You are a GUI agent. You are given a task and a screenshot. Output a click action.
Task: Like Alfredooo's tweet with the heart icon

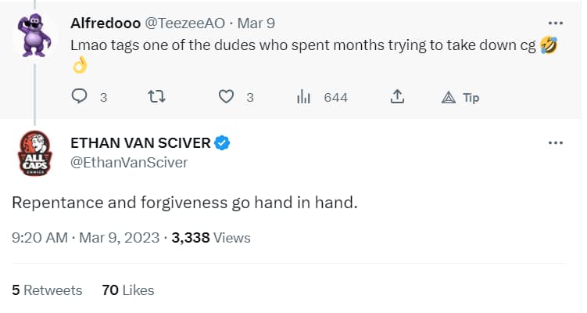coord(226,97)
